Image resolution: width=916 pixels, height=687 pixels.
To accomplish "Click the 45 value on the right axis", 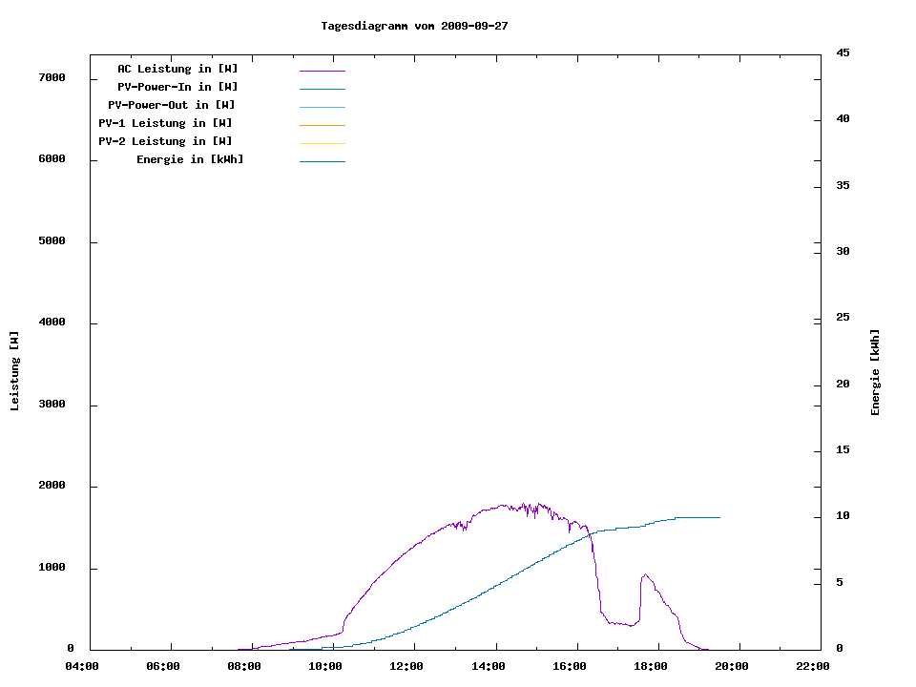I will pos(843,52).
